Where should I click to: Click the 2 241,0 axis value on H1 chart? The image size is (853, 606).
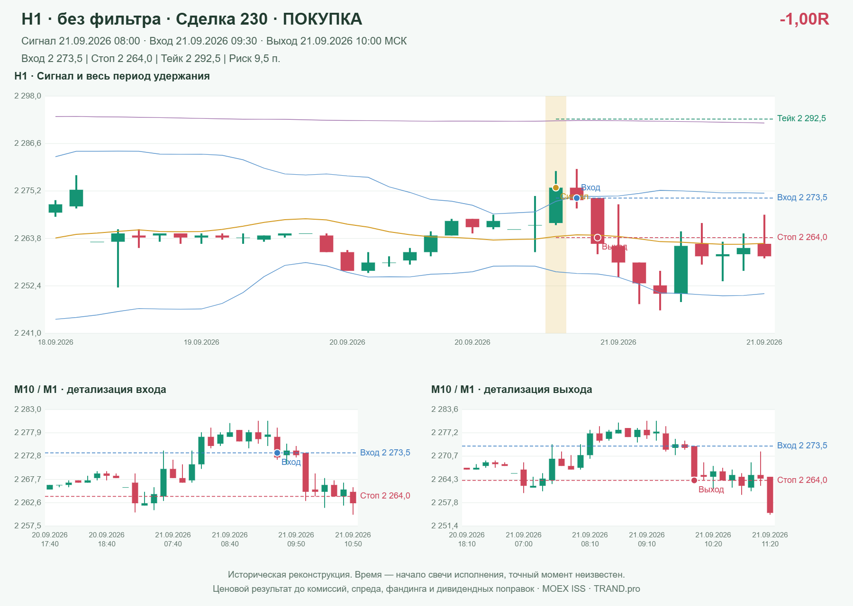(28, 333)
